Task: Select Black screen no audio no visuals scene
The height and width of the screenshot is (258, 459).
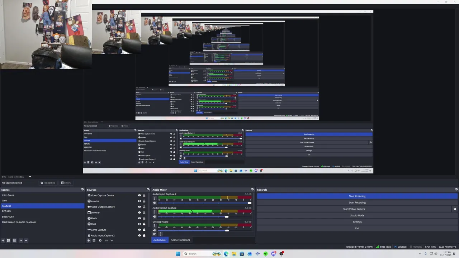Action: (42, 222)
